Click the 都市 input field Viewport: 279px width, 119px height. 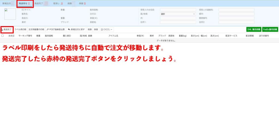pyautogui.click(x=236, y=14)
